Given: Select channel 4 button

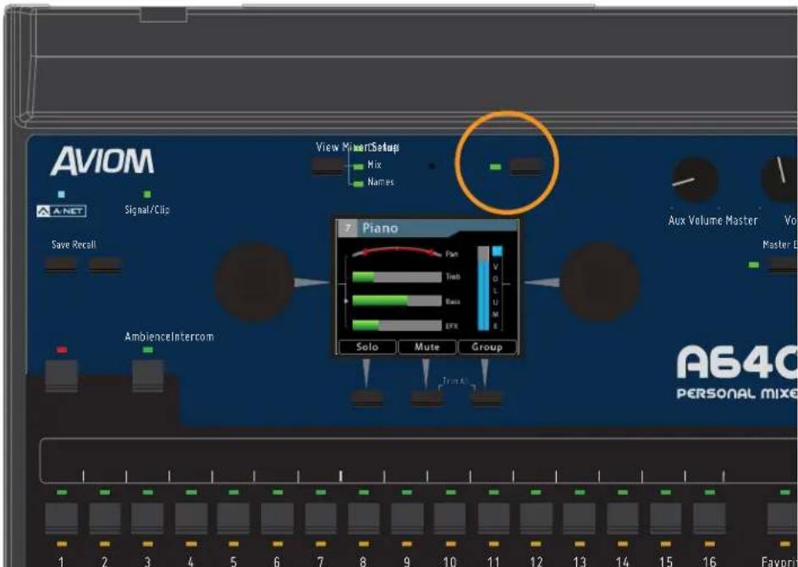Looking at the screenshot, I should point(191,519).
